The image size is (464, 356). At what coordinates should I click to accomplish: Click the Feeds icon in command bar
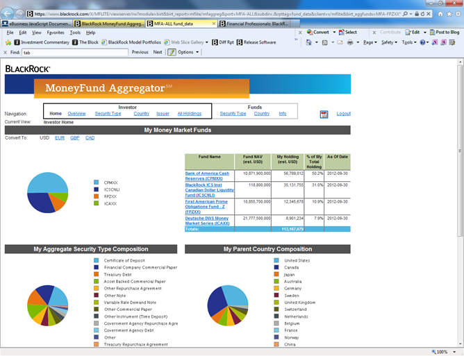[324, 42]
